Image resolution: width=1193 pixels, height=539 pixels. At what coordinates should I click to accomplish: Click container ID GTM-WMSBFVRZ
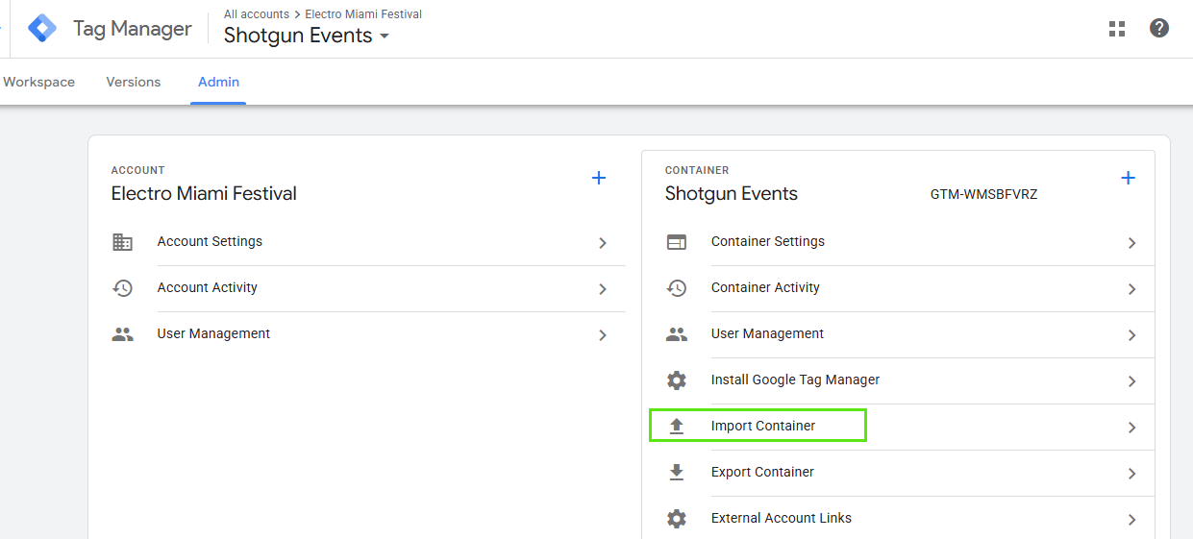(983, 194)
